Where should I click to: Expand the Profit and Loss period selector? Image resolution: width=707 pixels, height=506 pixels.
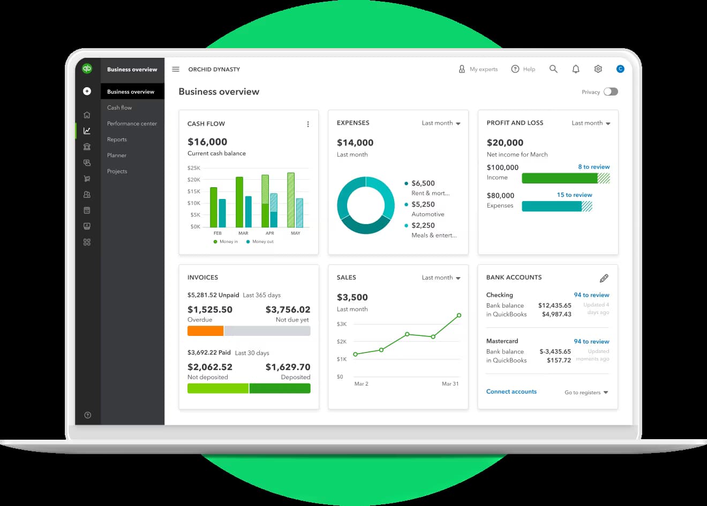click(590, 123)
